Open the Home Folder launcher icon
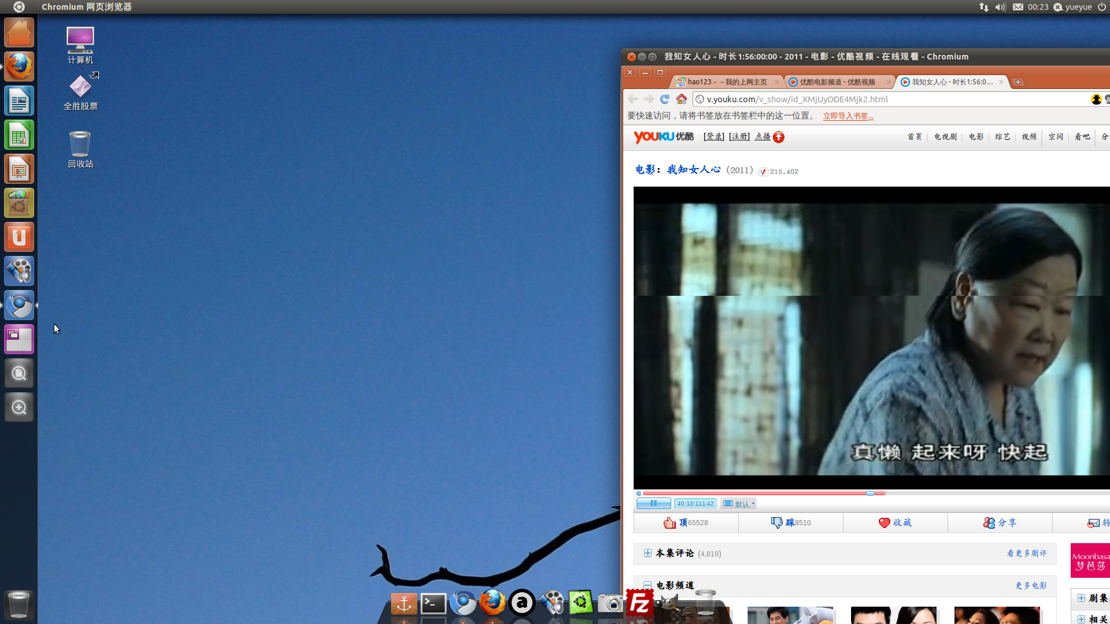1110x624 pixels. pyautogui.click(x=19, y=32)
